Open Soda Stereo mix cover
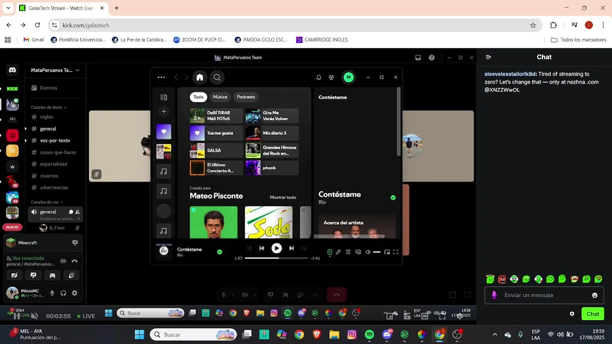The height and width of the screenshot is (344, 612). click(269, 222)
